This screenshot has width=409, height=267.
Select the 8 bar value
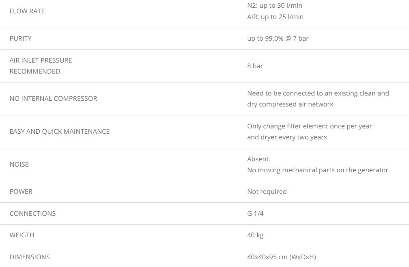pos(255,66)
